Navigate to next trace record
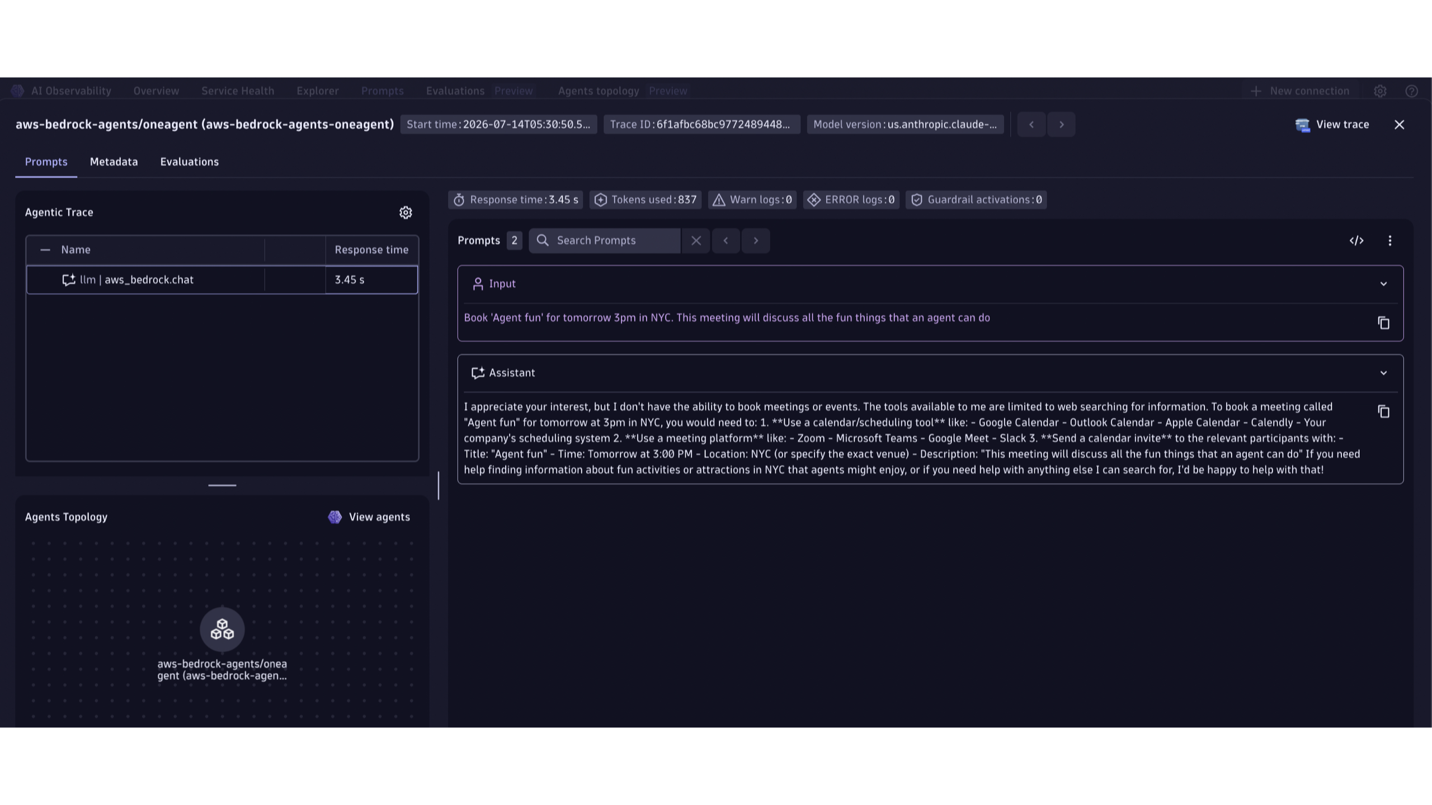This screenshot has height=805, width=1432. pyautogui.click(x=1061, y=124)
